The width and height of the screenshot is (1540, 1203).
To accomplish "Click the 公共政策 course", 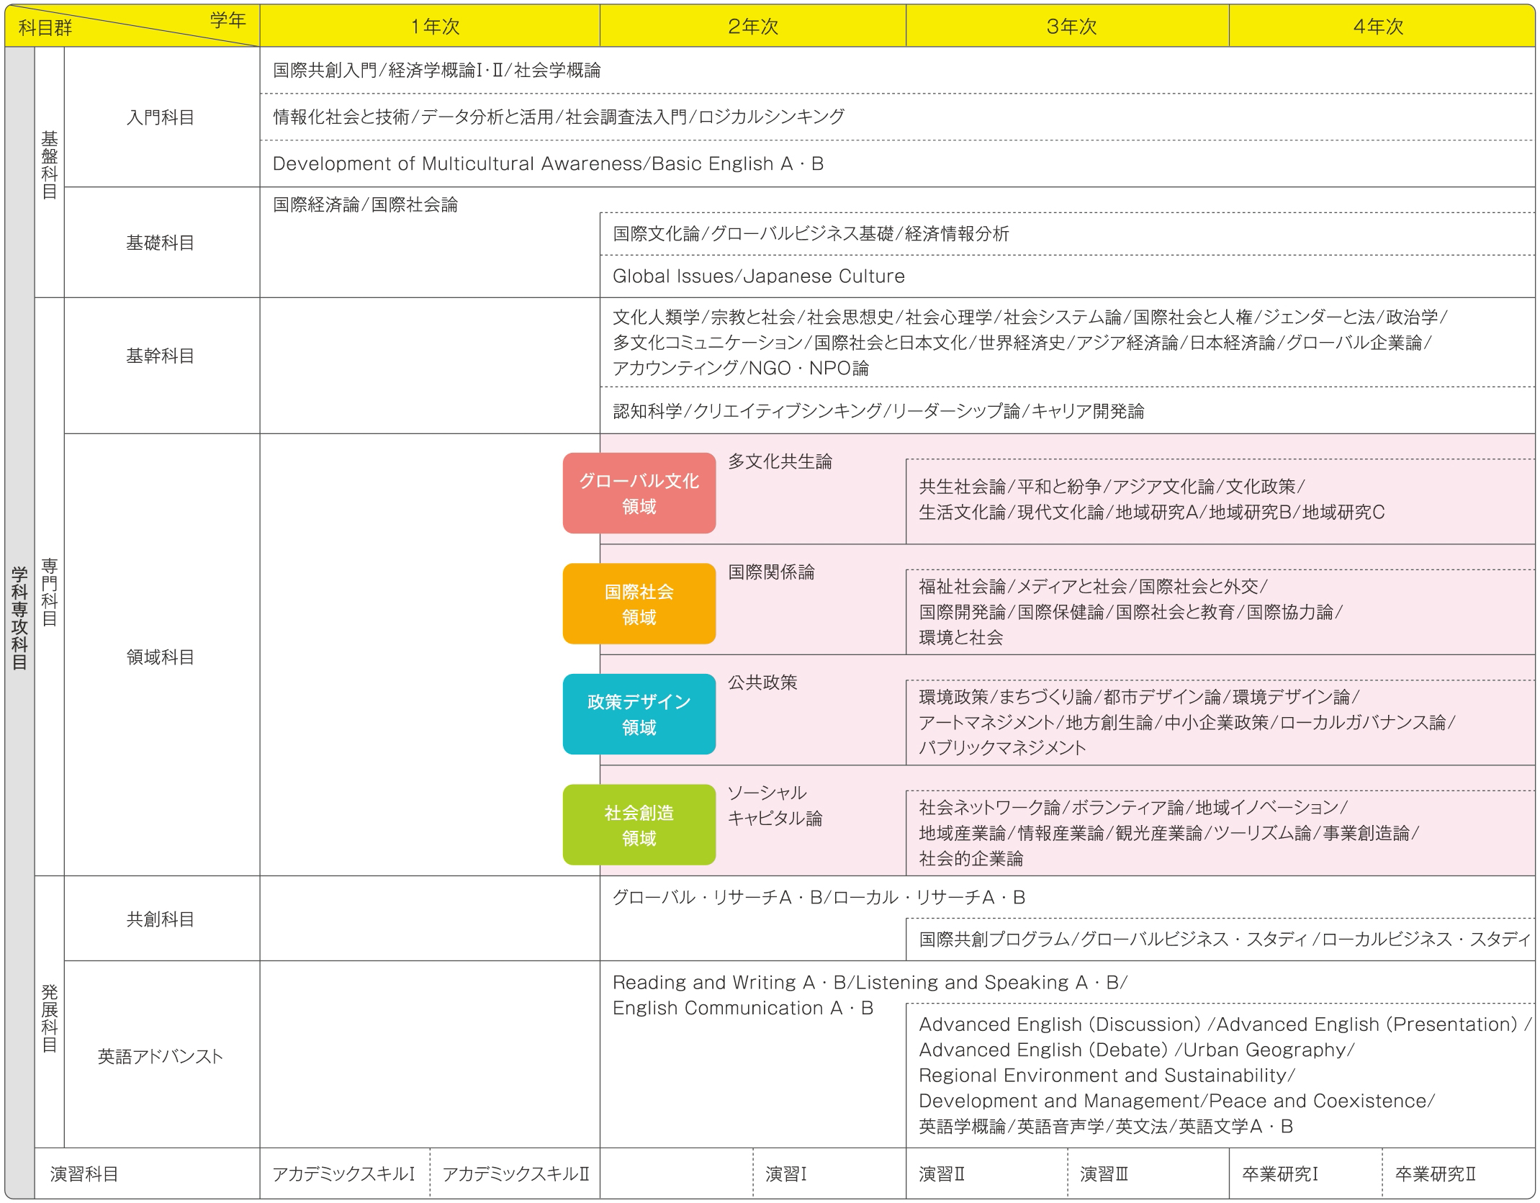I will pos(762,682).
